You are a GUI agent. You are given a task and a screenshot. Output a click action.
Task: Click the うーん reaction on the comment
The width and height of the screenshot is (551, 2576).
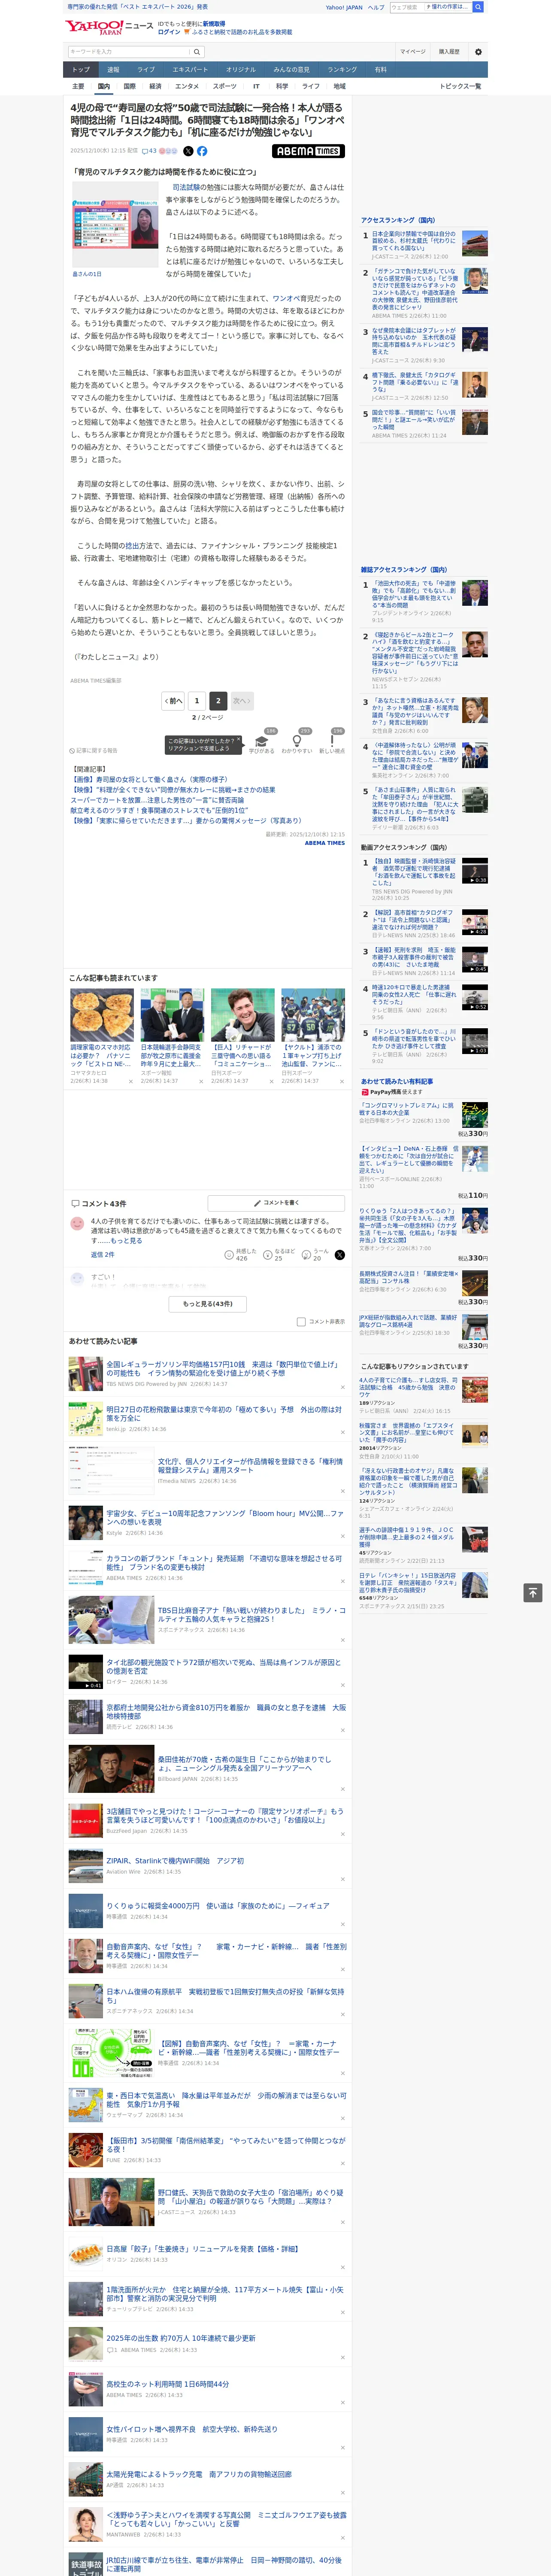click(307, 1254)
